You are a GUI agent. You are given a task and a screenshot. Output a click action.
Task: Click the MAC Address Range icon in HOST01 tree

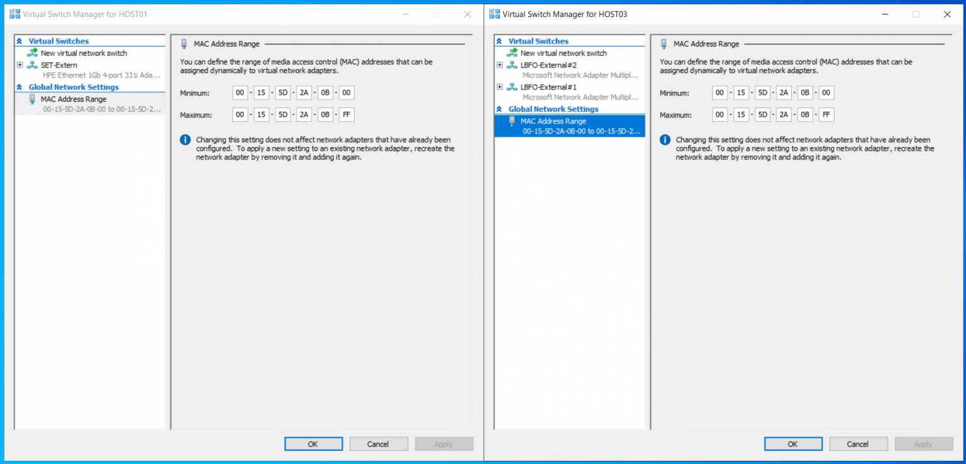pos(33,99)
